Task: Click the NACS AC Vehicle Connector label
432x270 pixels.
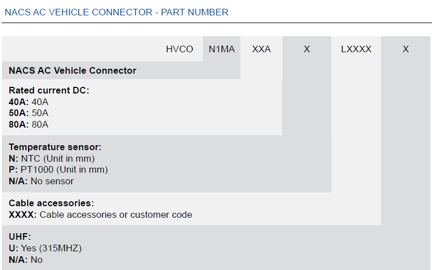Action: (x=73, y=70)
